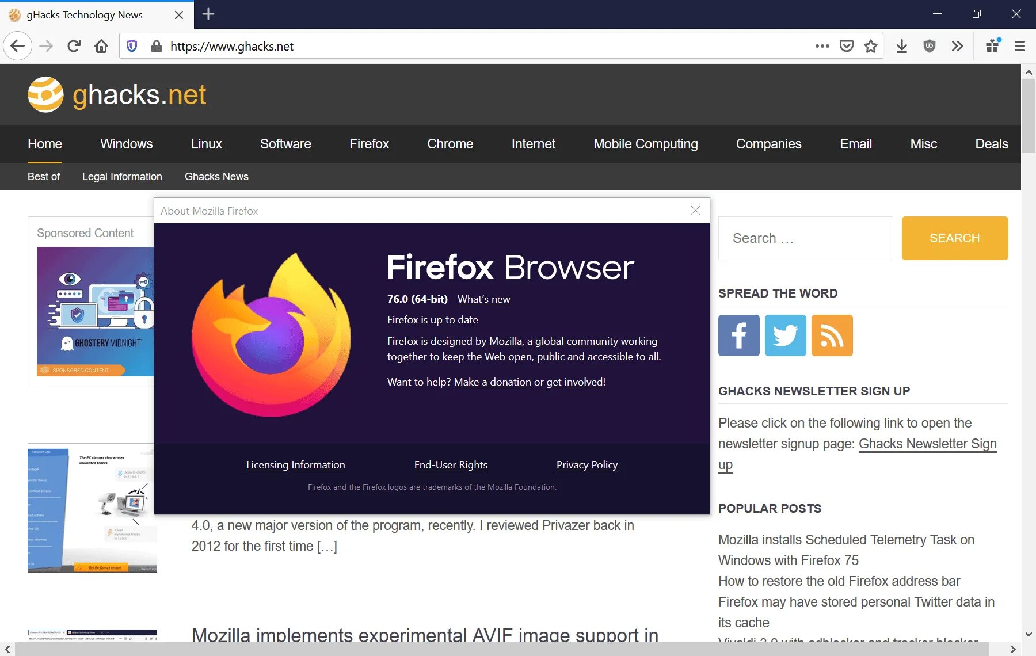Open the Mobile Computing category

pos(646,144)
